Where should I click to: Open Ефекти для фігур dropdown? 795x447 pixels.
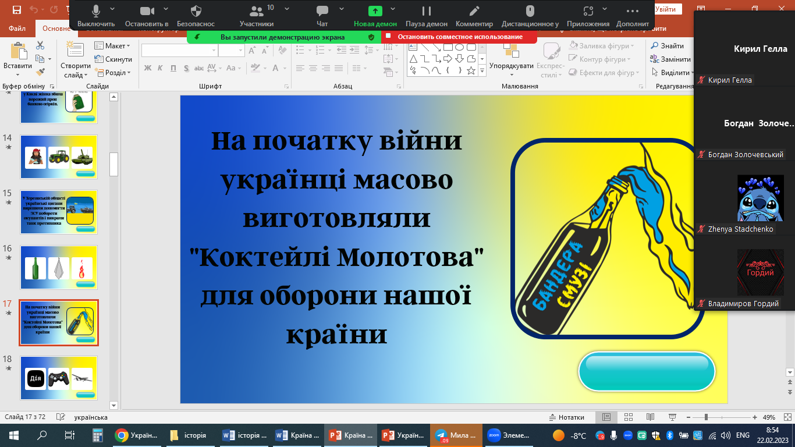(x=603, y=73)
